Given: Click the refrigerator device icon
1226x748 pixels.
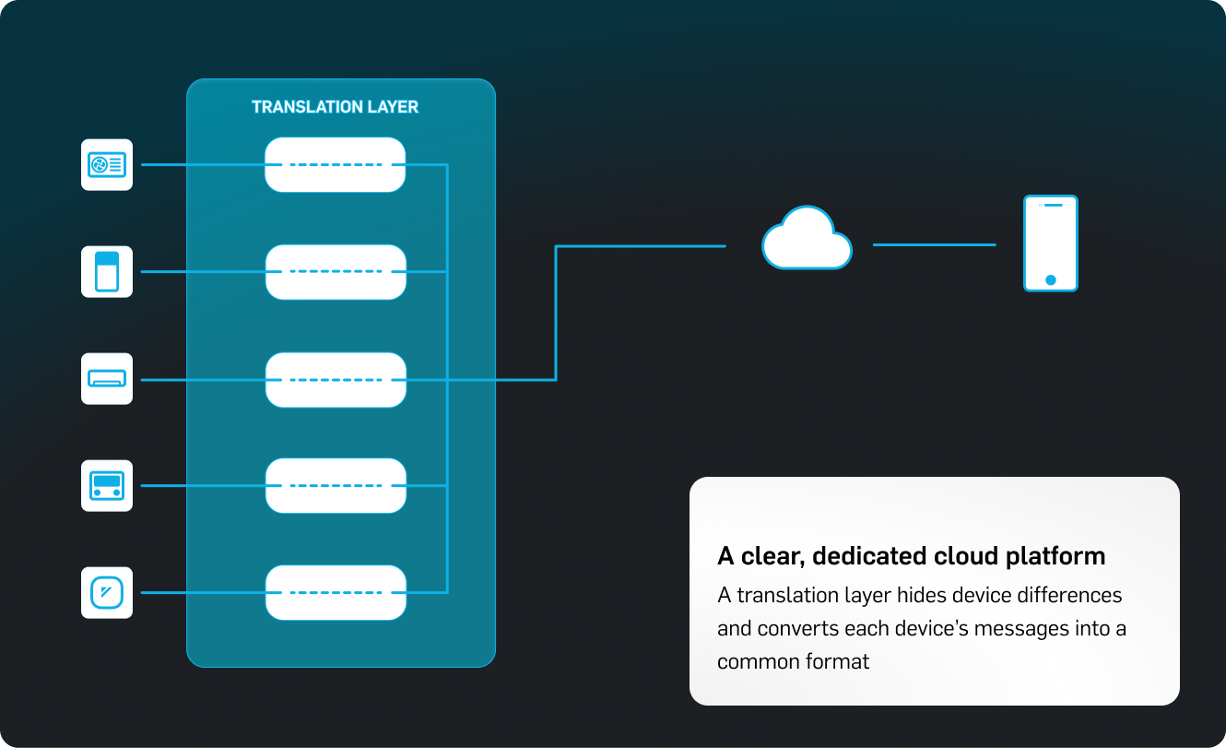Looking at the screenshot, I should click(106, 271).
